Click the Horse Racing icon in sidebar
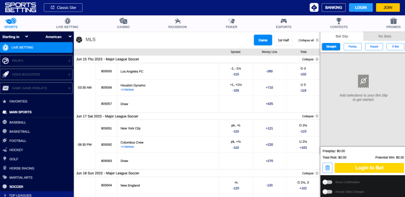The image size is (405, 197). click(x=4, y=168)
